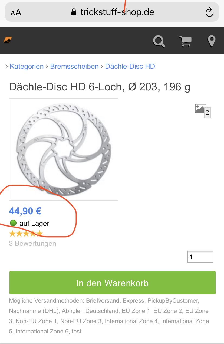224x344 pixels.
Task: Open the 3 Bewertungen reviews
Action: tap(32, 243)
